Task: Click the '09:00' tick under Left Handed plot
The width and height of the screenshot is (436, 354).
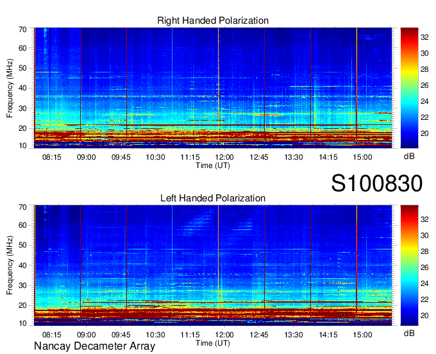Action: (x=86, y=335)
